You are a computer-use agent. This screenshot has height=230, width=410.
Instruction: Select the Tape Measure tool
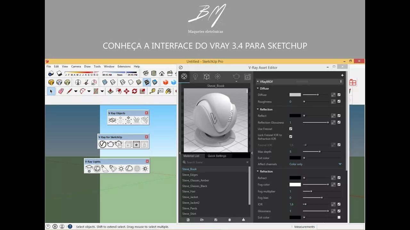coord(152,91)
